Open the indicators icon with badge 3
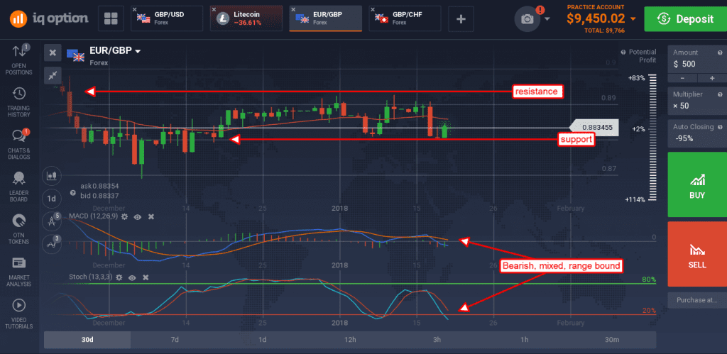 (x=51, y=244)
